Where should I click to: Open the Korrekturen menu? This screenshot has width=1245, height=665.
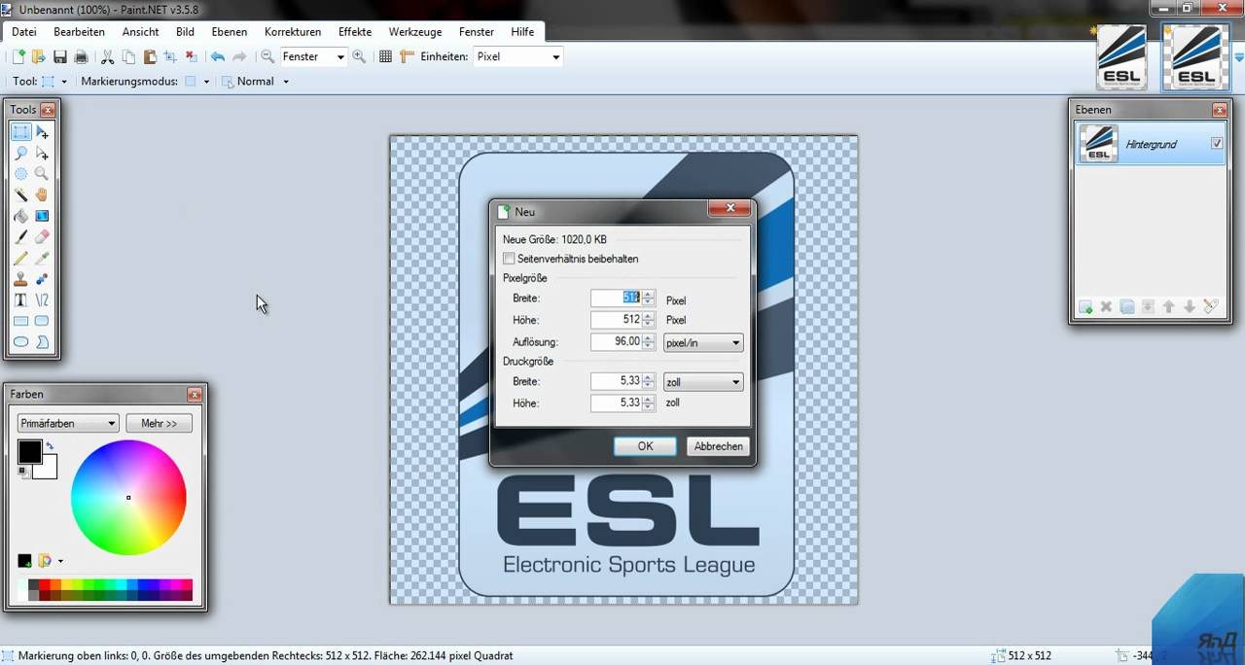click(x=293, y=32)
